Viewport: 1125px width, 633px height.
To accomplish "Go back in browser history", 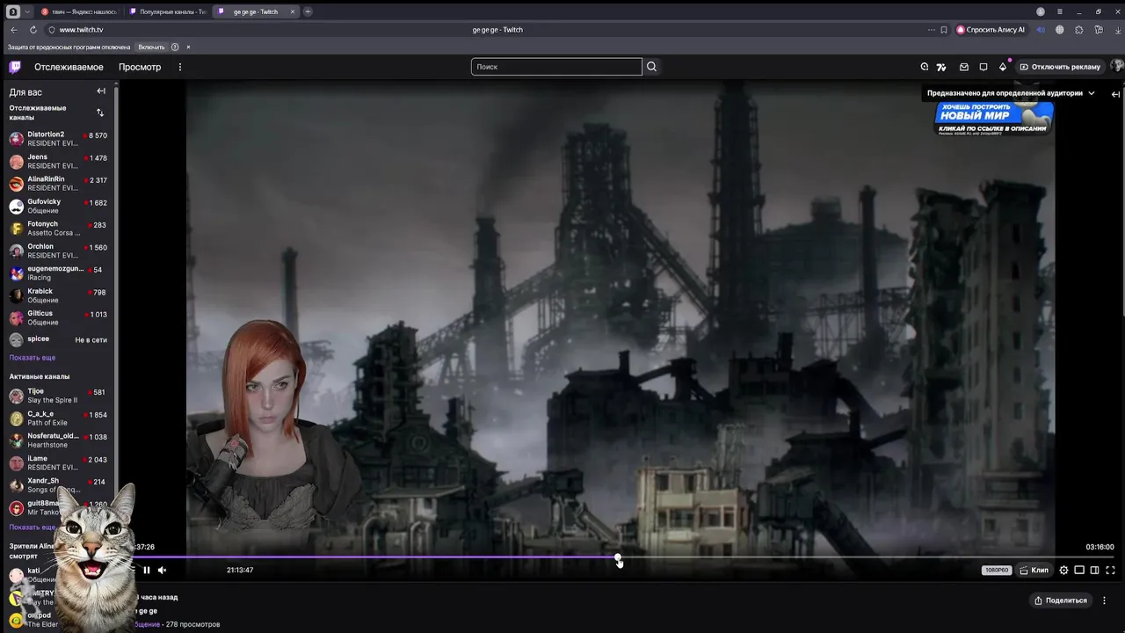I will point(13,30).
